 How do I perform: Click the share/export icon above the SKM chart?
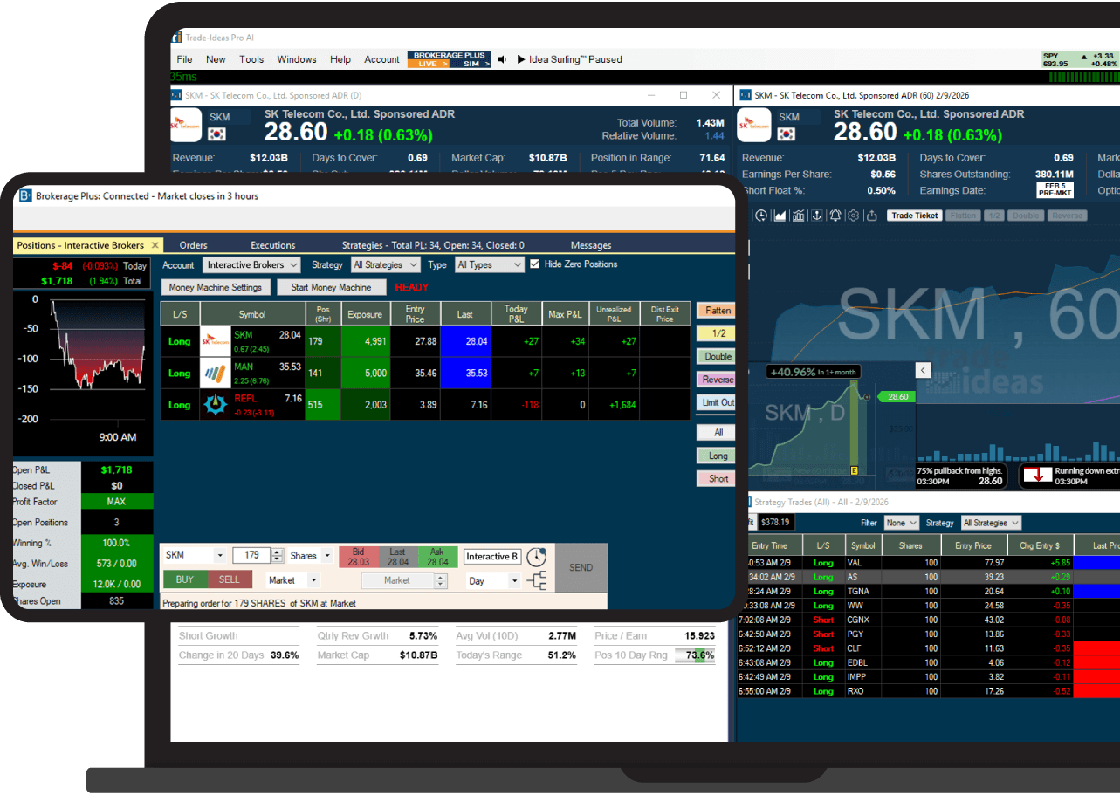[871, 216]
